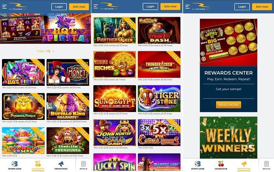Select Promotions tab in right panel
The width and height of the screenshot is (274, 172).
pos(244,165)
